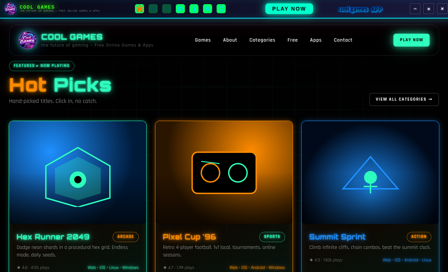
Task: Click the 'Featured ▸ Now Playing' pill
Action: [42, 66]
